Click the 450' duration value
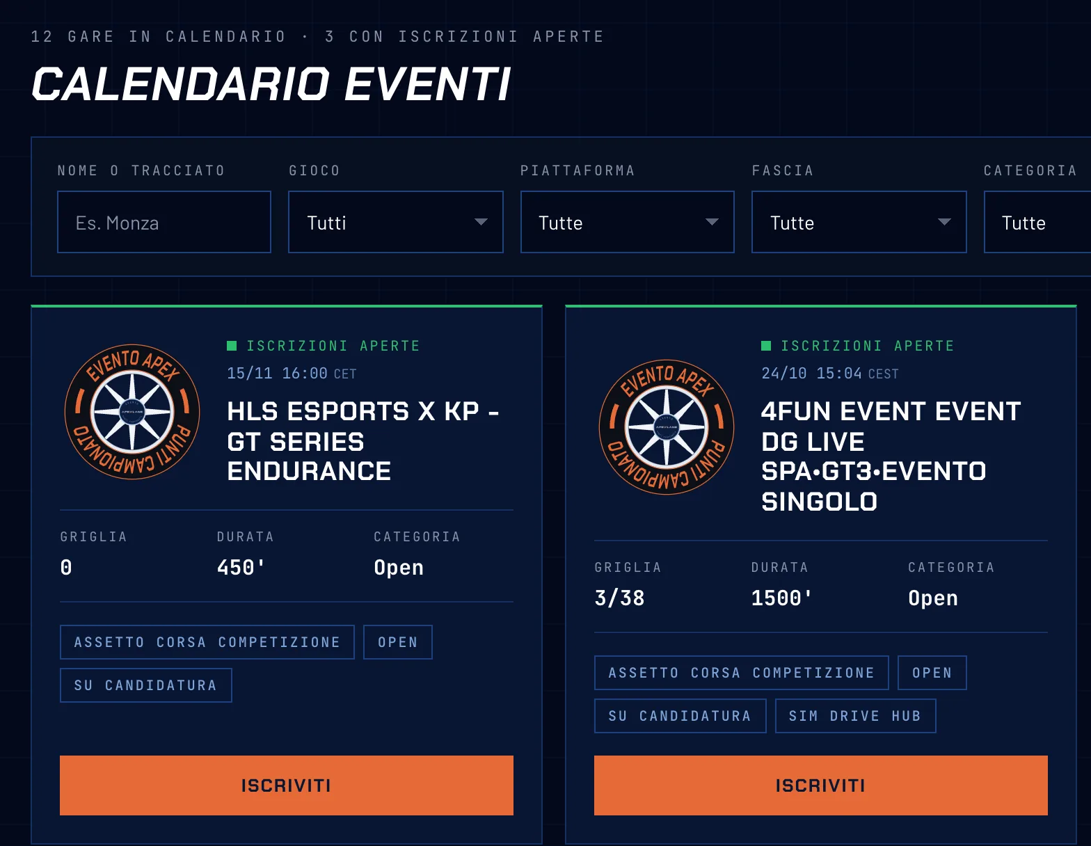1091x846 pixels. coord(241,568)
